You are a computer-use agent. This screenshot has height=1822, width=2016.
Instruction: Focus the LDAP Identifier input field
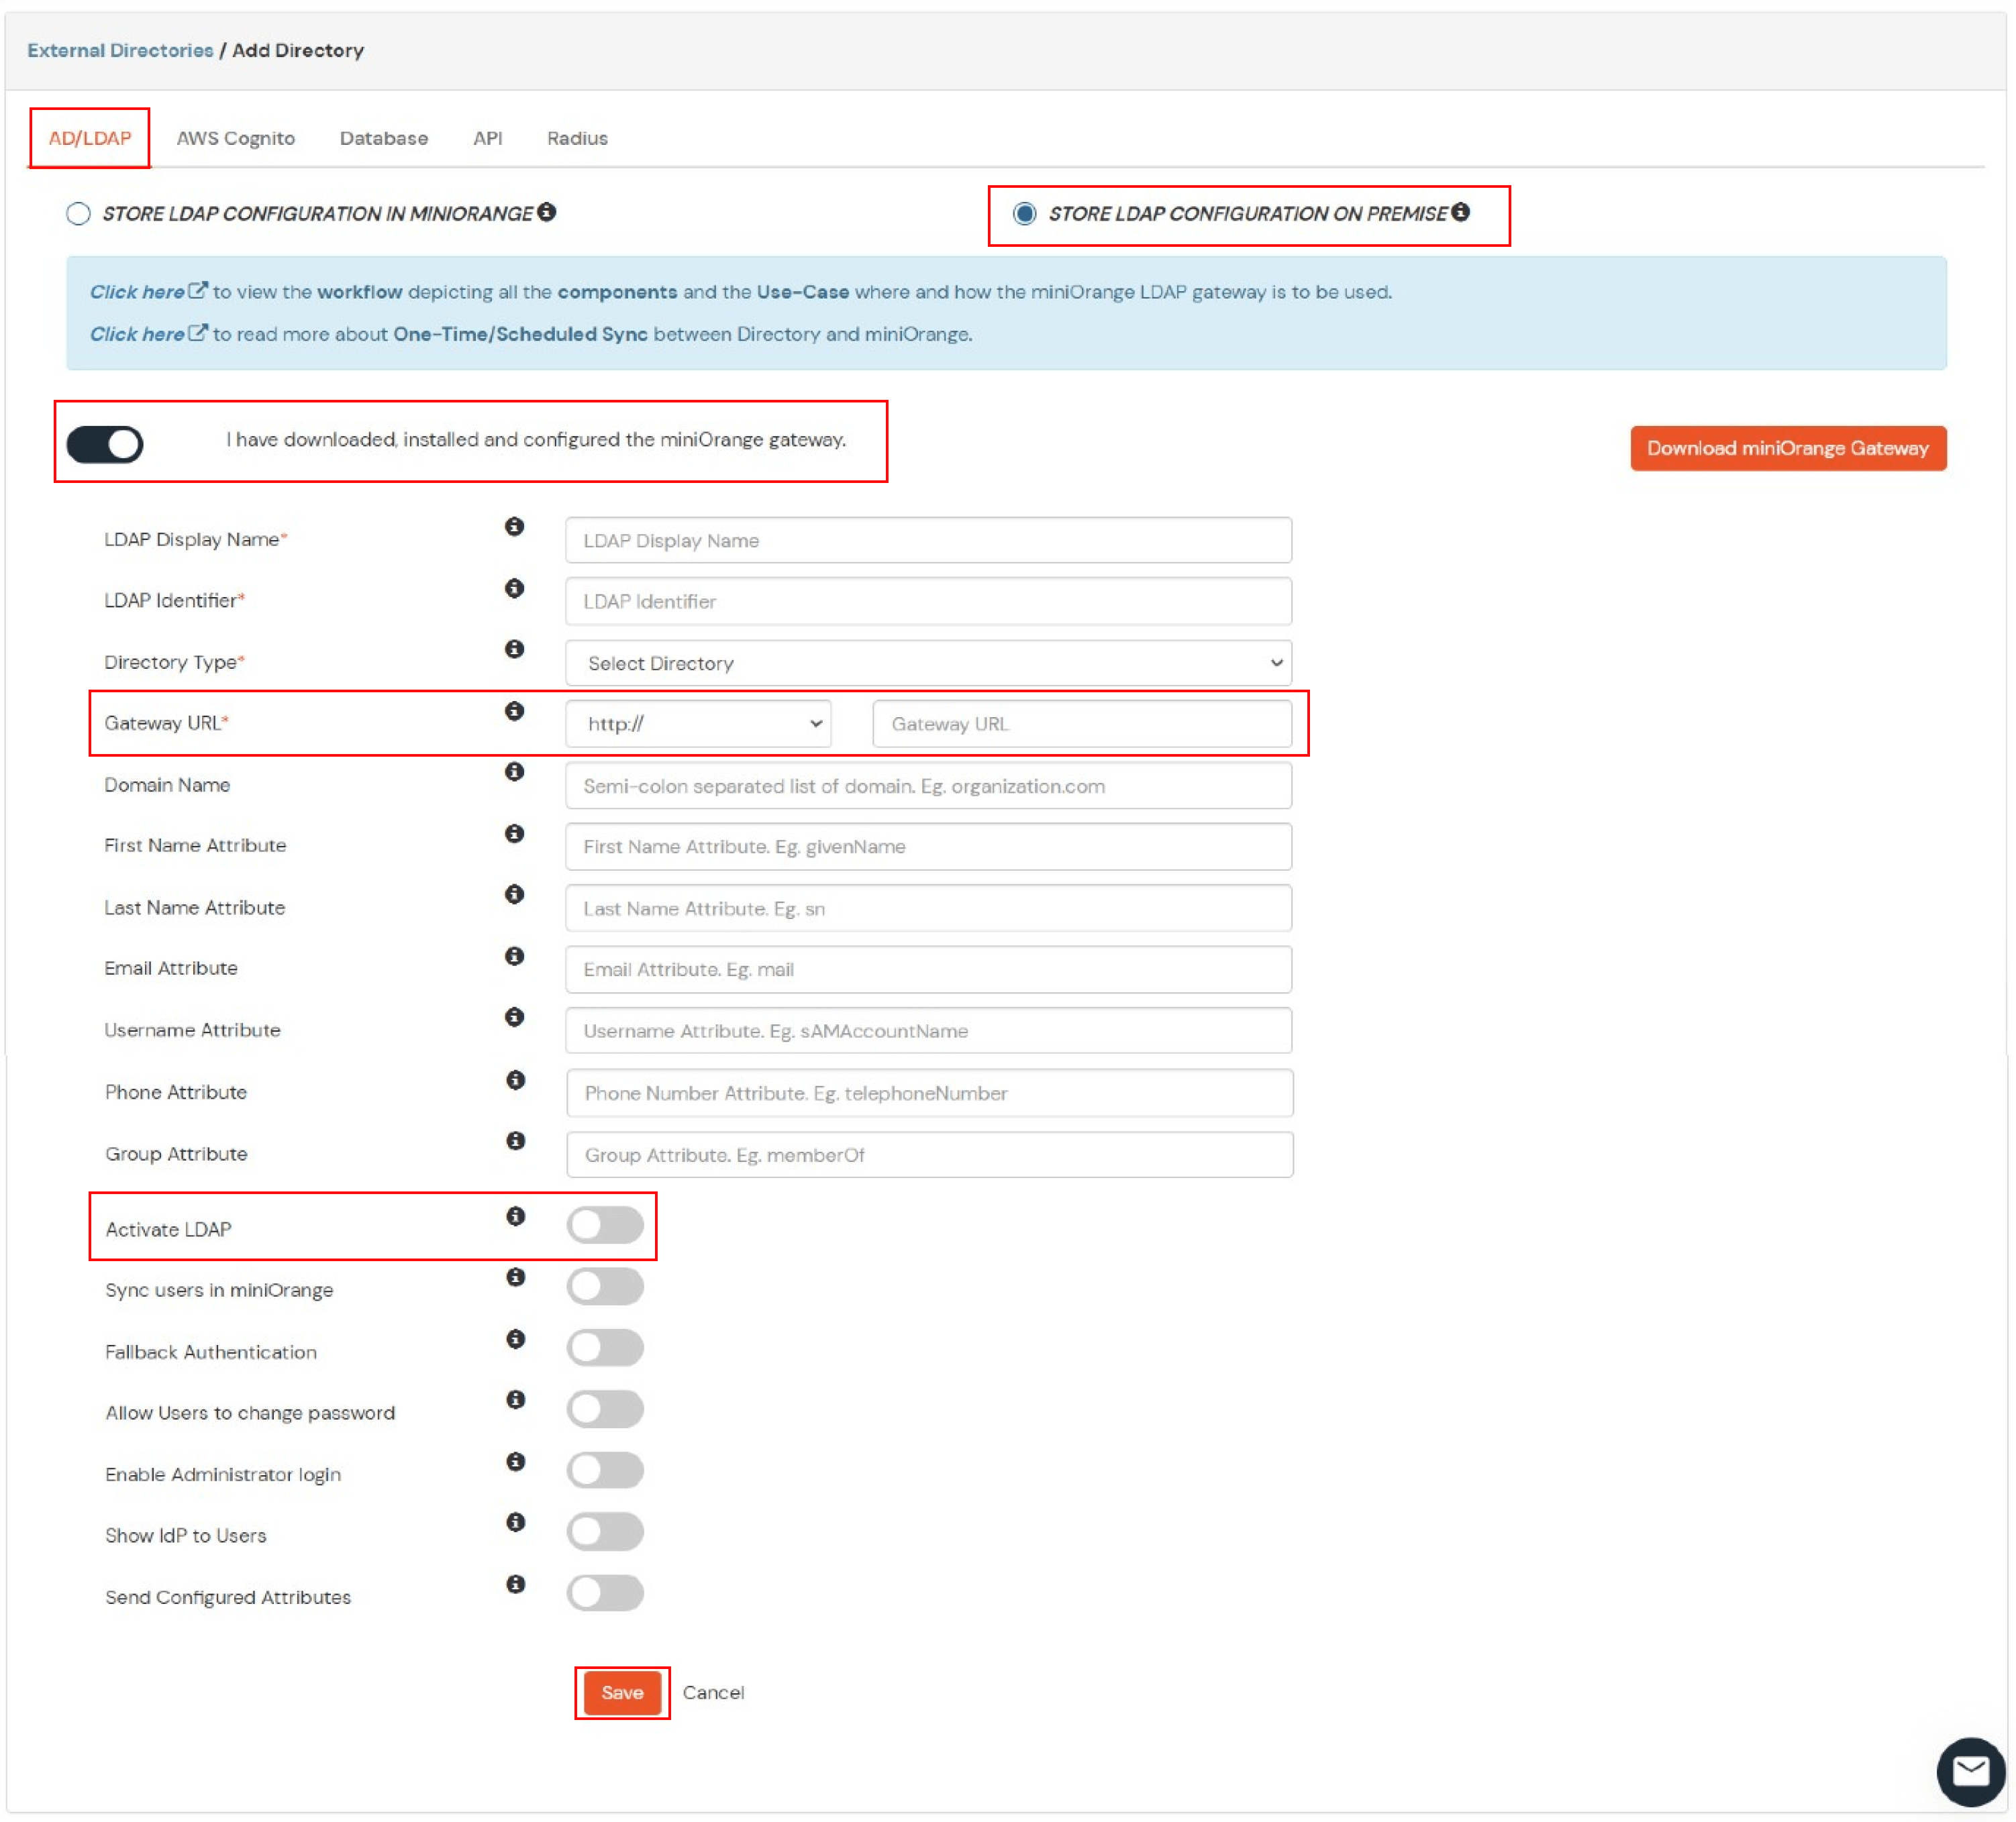[928, 602]
